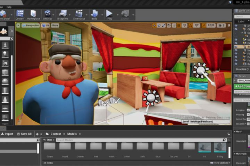Toggle scale snapping in viewport toolbar
This screenshot has width=250, height=166.
[x=203, y=25]
